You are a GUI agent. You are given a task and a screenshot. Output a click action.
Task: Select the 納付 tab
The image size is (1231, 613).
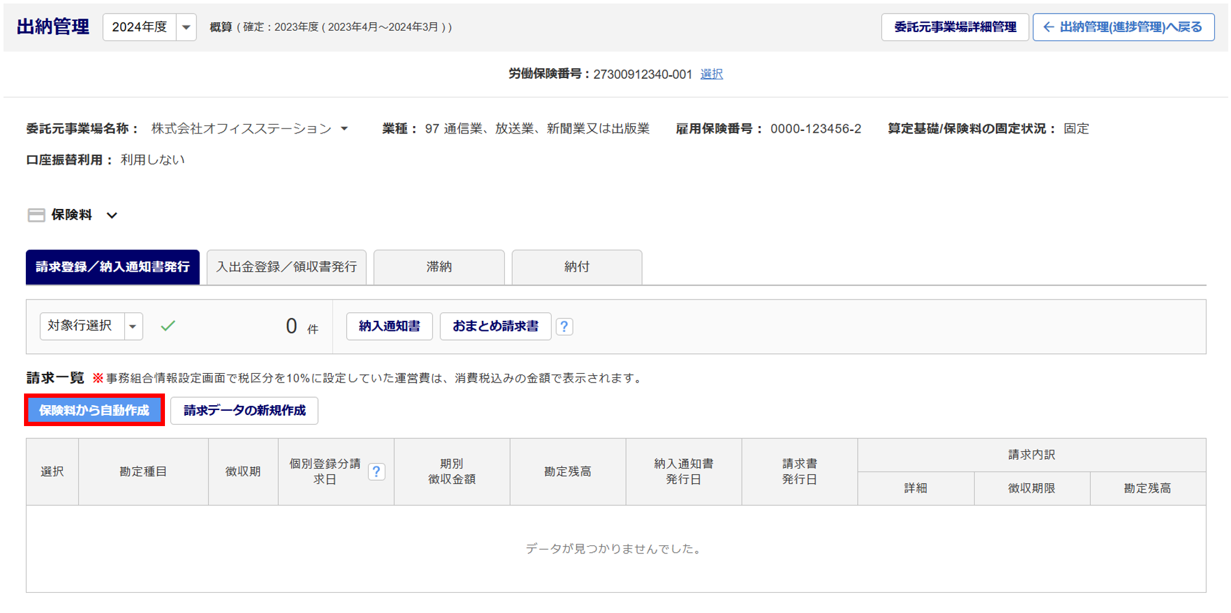click(x=577, y=267)
